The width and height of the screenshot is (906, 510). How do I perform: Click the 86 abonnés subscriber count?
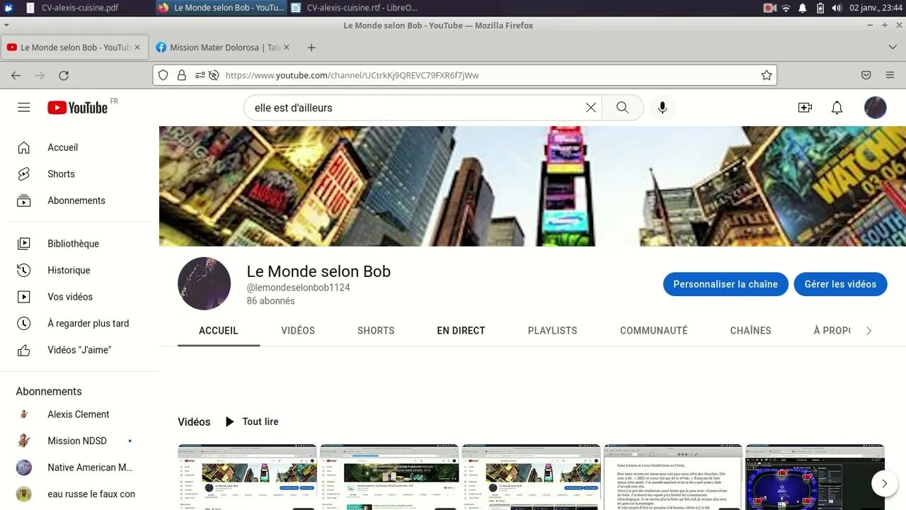tap(270, 301)
